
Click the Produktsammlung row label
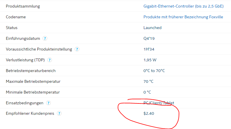pos(23,6)
